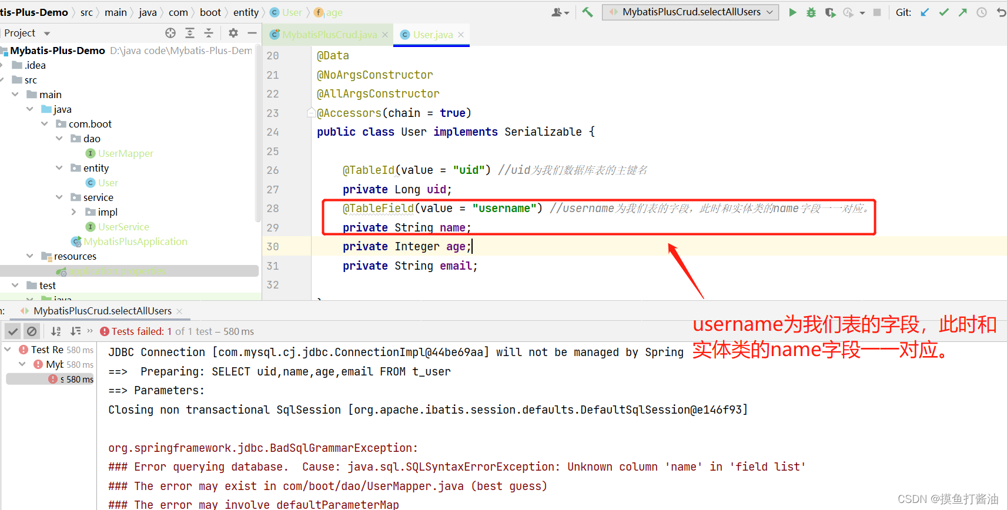Click 'public class User' declaration line

click(x=456, y=132)
